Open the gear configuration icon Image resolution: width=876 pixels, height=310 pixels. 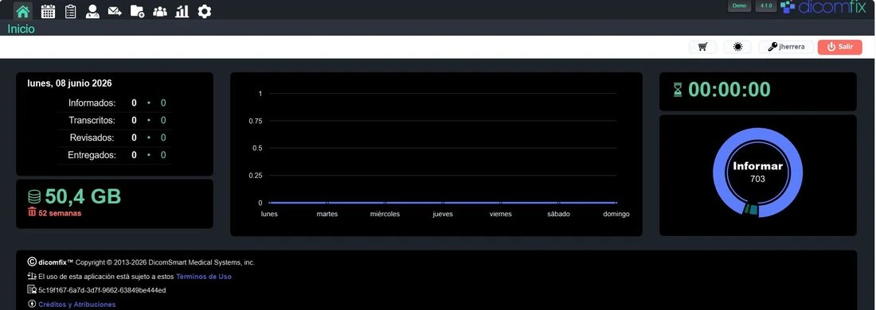click(x=205, y=11)
